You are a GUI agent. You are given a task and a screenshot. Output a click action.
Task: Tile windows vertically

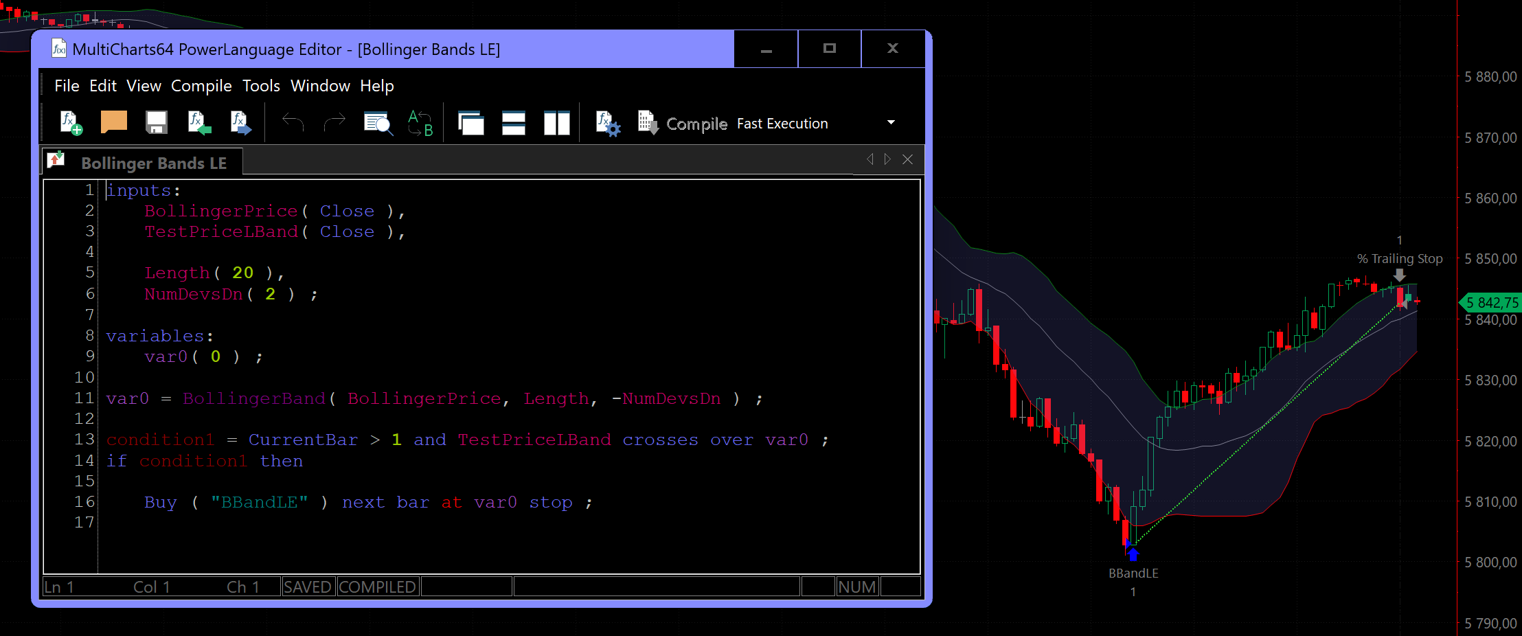click(x=557, y=123)
